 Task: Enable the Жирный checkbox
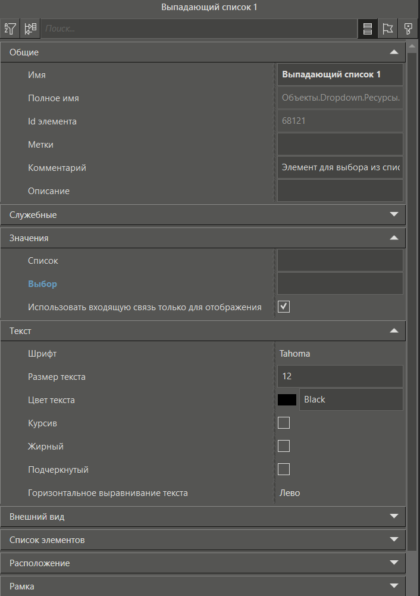coord(283,446)
